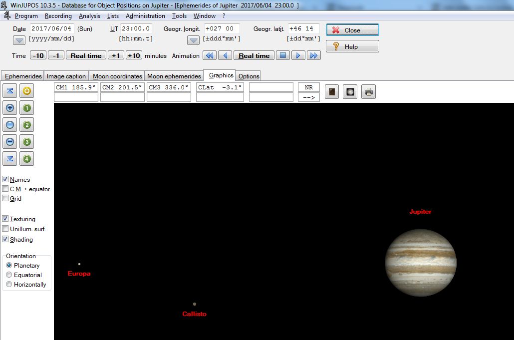The image size is (514, 340).
Task: Click the Geogr. longit. input field
Action: click(x=222, y=28)
